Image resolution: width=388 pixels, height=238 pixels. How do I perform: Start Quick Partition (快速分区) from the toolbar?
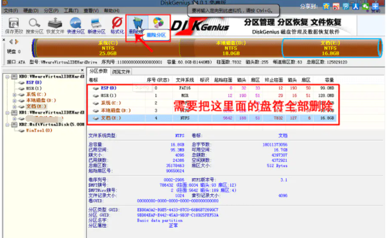click(x=76, y=23)
